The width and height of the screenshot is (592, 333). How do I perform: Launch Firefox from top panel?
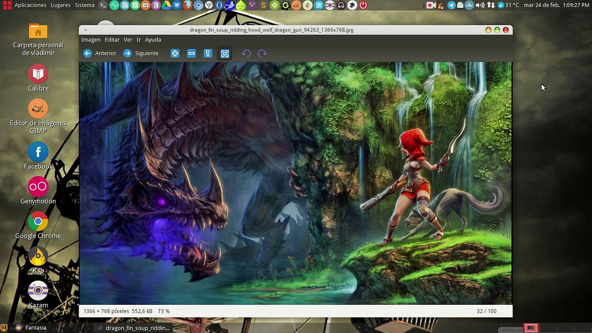tap(187, 5)
